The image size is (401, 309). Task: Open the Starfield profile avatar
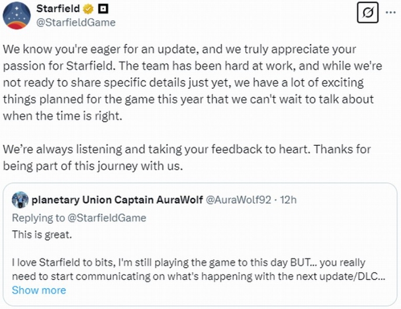[16, 16]
